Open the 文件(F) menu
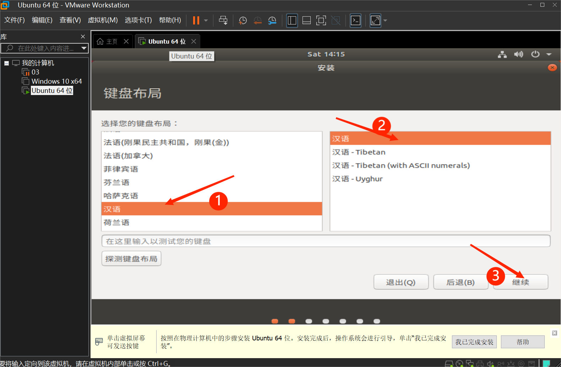This screenshot has height=367, width=561. point(15,20)
